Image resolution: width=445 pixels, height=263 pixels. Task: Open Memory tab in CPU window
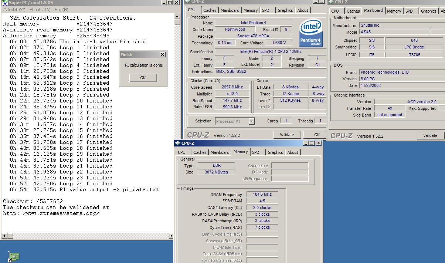click(x=251, y=10)
